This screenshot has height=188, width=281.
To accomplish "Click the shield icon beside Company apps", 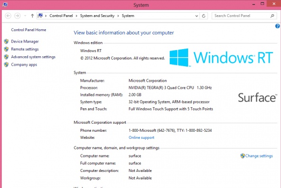I will (x=6, y=65).
